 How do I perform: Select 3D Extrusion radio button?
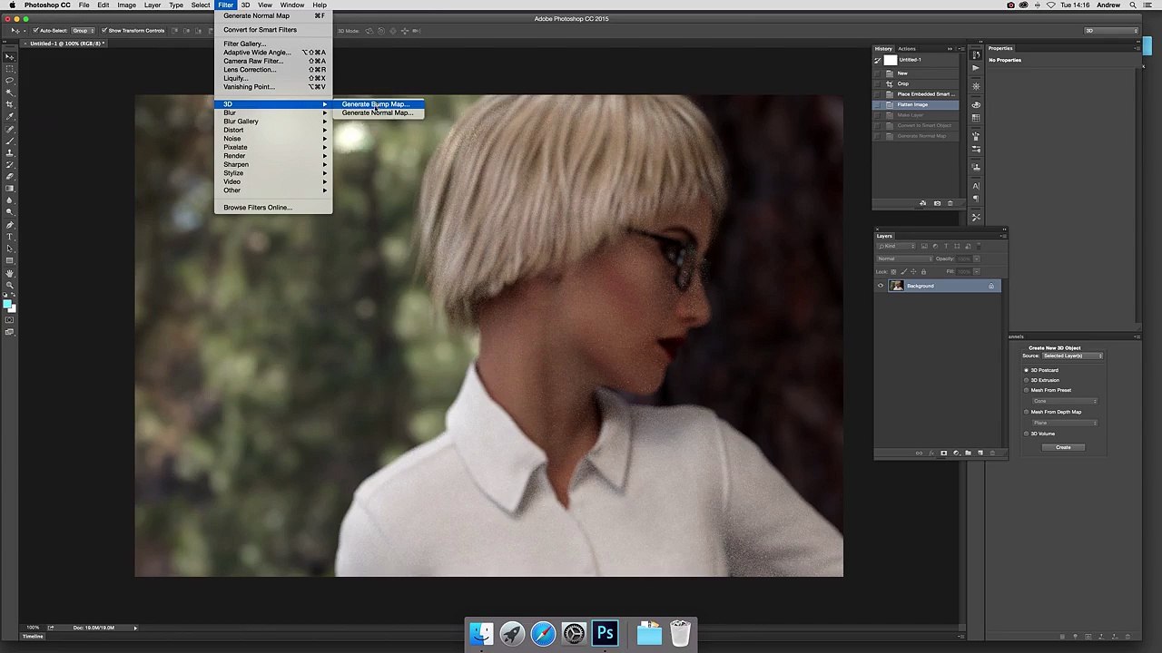1027,380
